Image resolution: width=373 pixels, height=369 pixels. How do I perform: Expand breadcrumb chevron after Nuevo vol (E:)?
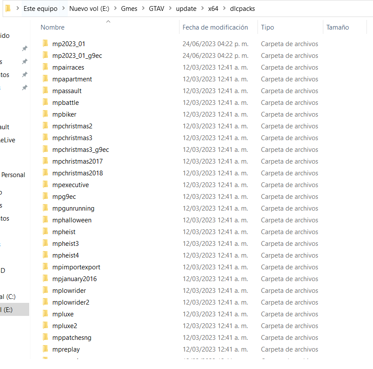(x=115, y=8)
